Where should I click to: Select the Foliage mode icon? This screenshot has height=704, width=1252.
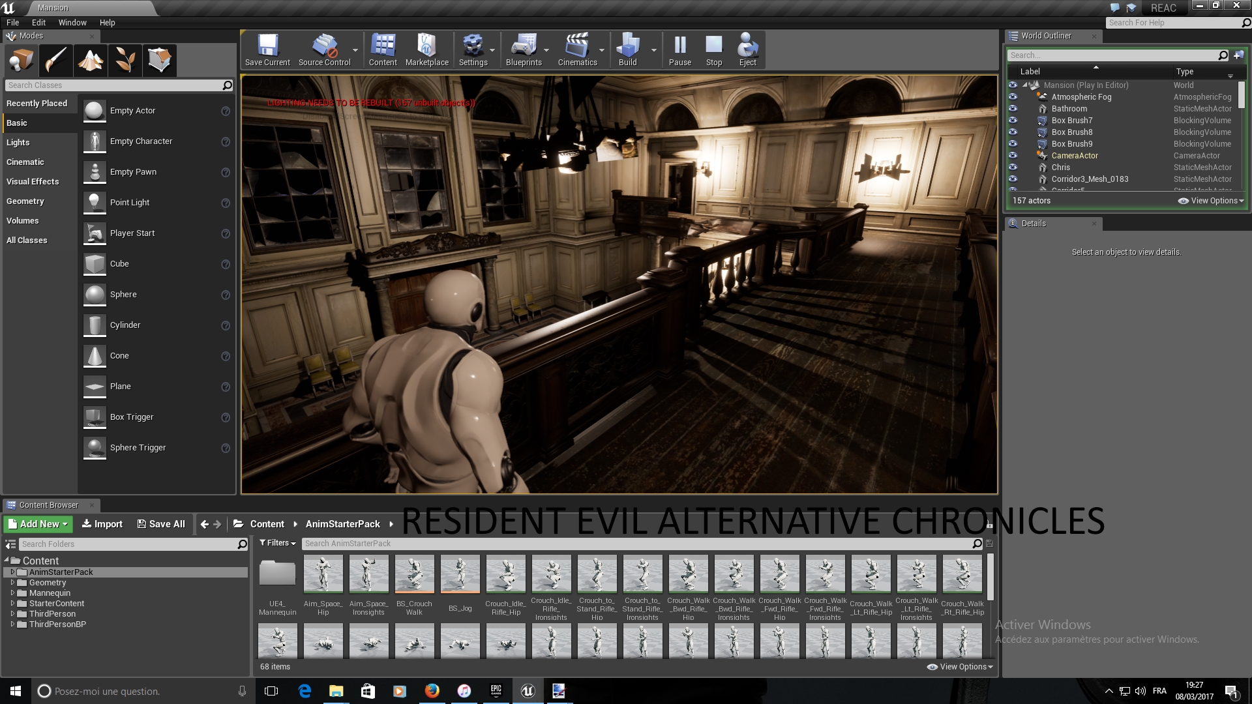tap(125, 60)
